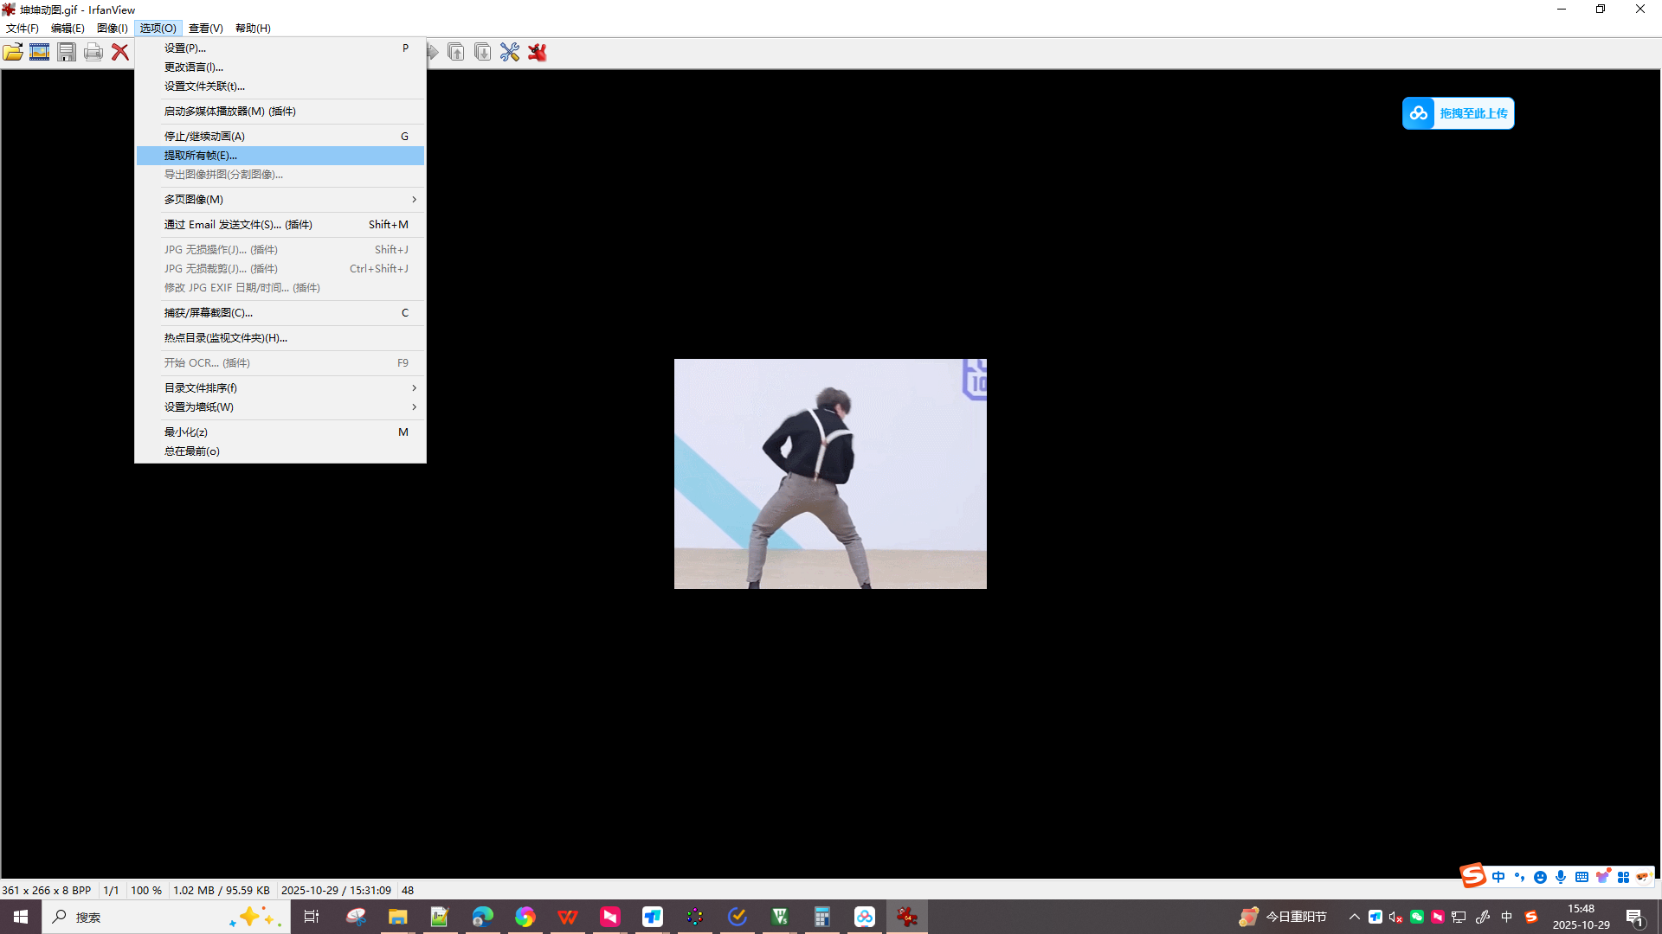Screen dimensions: 1662x934
Task: Click the Print toolbar icon
Action: [93, 52]
